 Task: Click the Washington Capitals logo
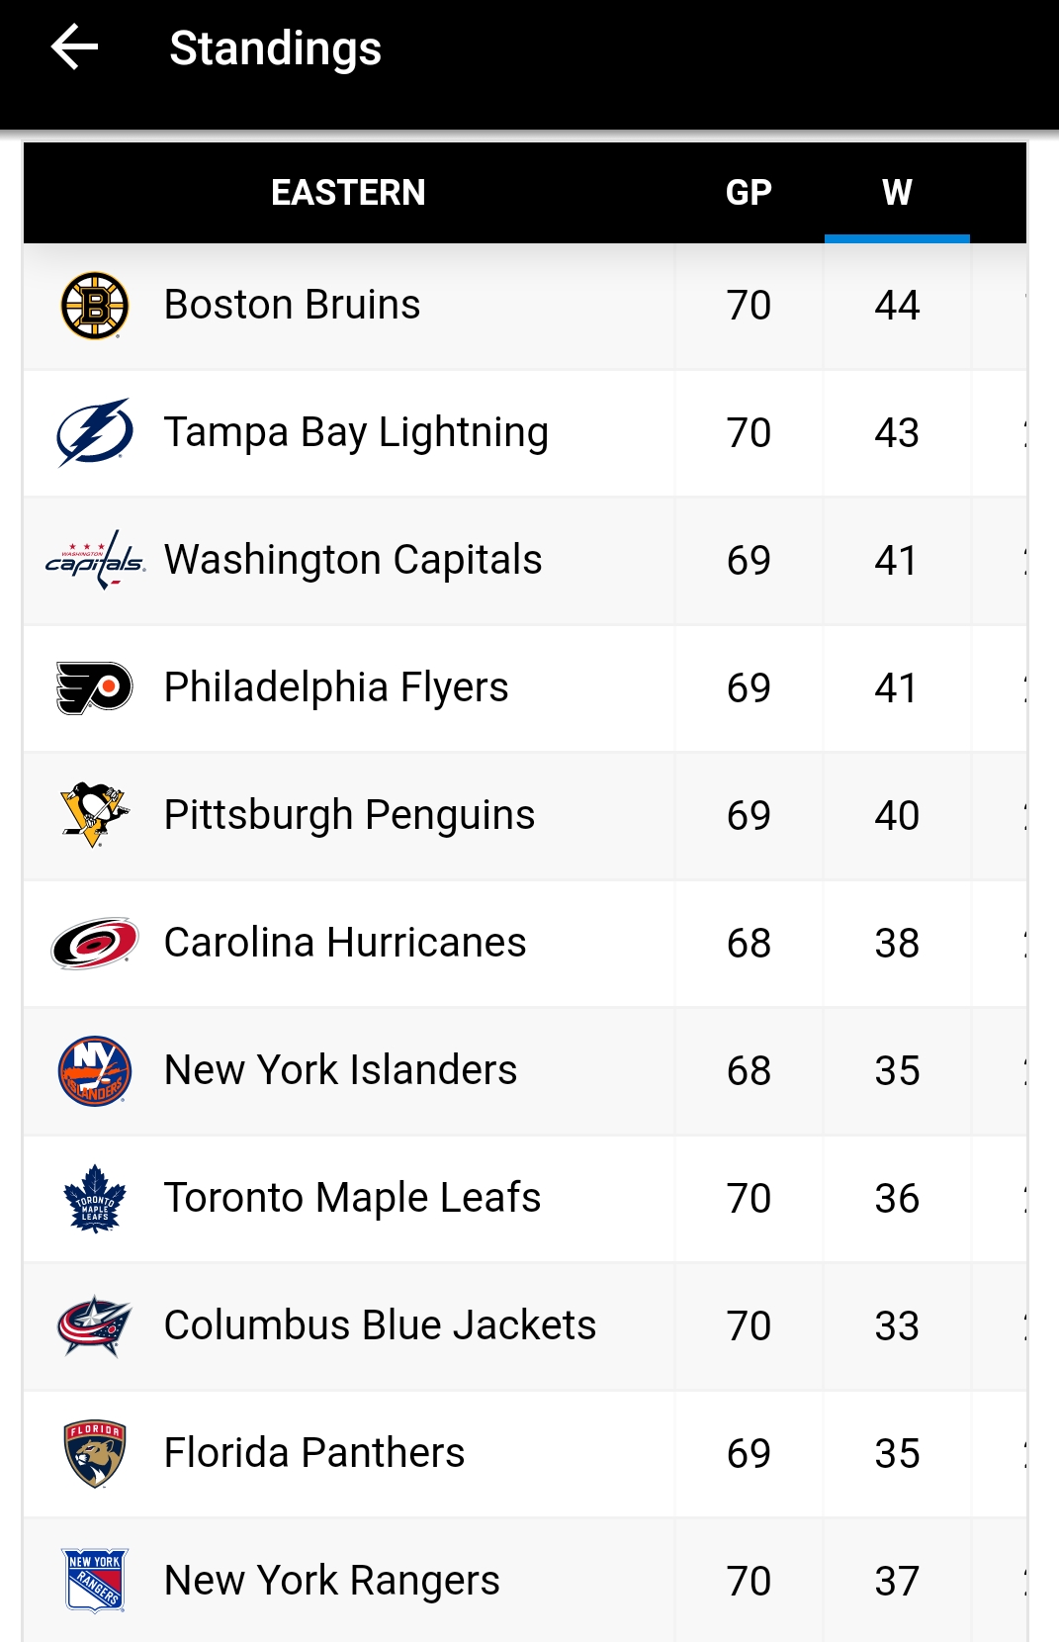pyautogui.click(x=95, y=560)
